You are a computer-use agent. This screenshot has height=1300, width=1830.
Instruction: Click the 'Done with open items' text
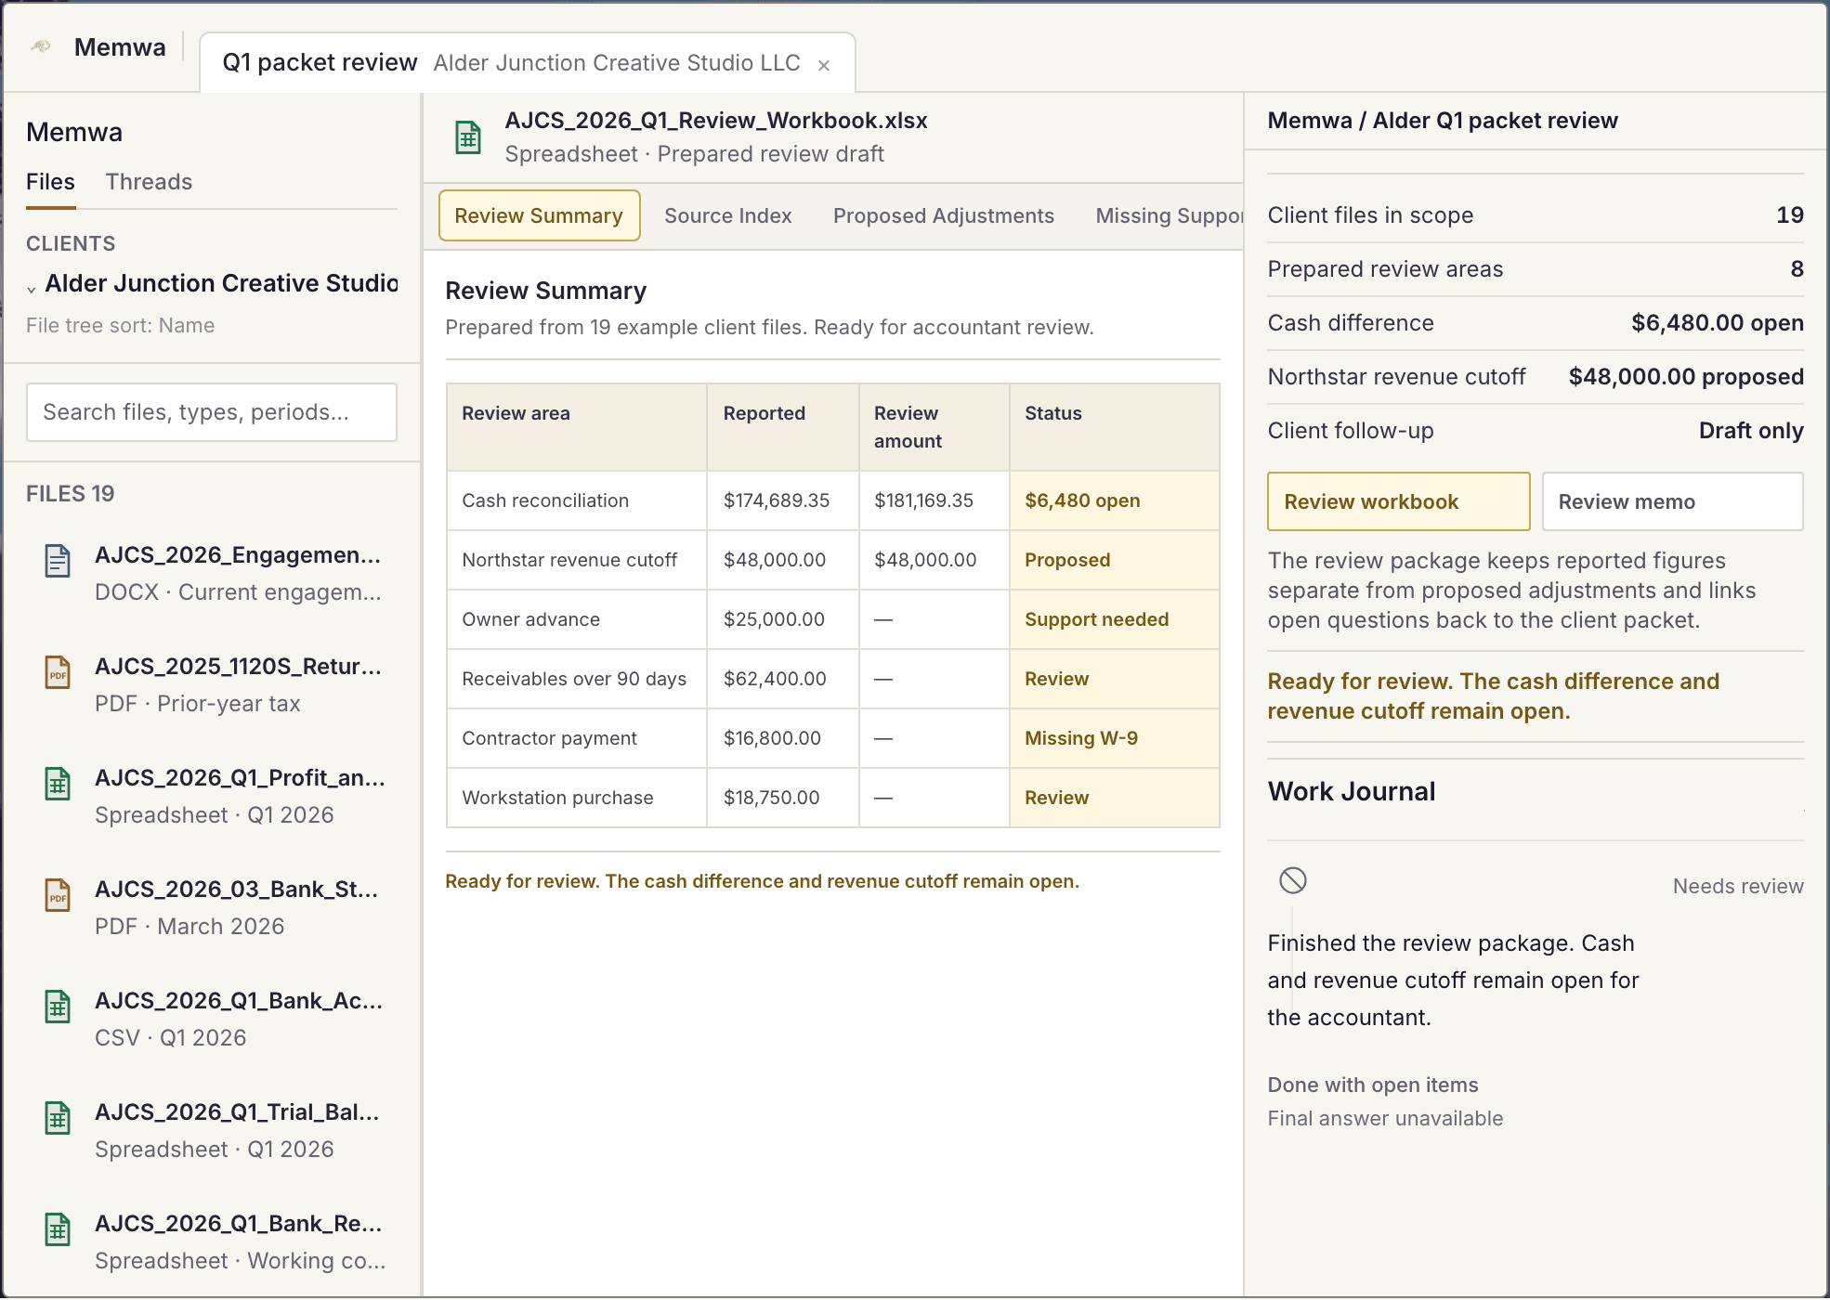coord(1373,1085)
